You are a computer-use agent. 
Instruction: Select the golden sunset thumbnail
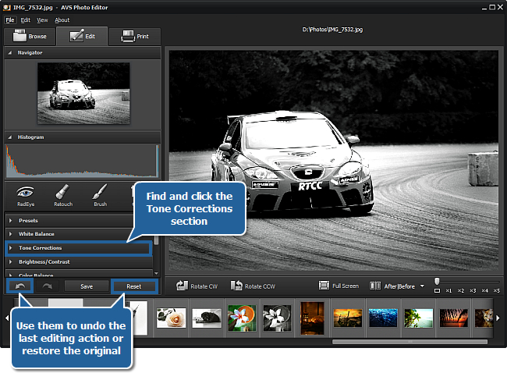(348, 318)
